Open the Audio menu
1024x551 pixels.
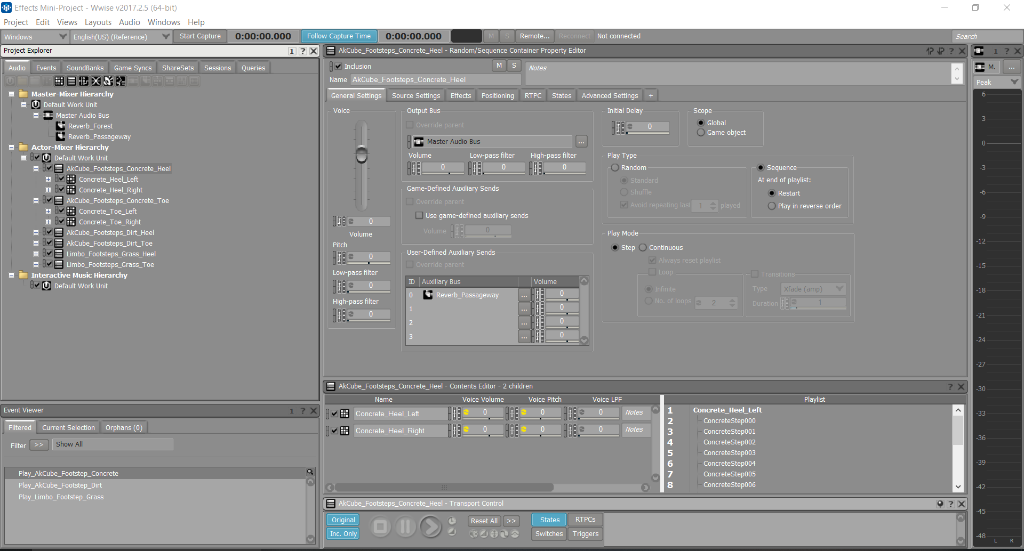click(x=130, y=22)
